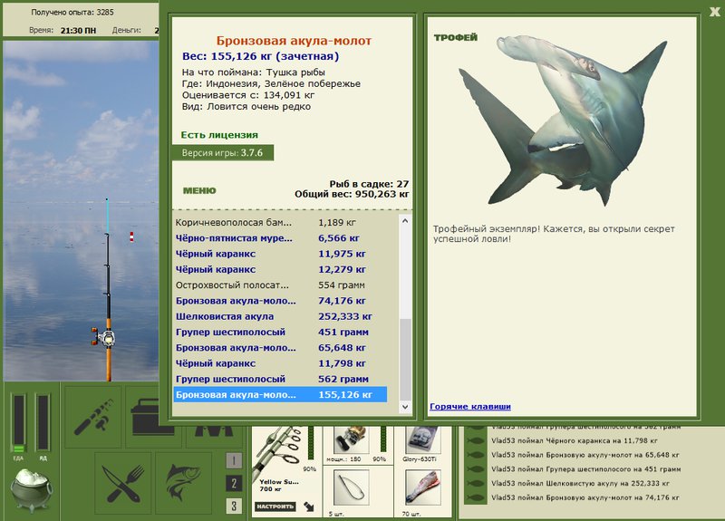Click chat message about Чёрного каранкса 11,798 кг
The width and height of the screenshot is (725, 521).
575,440
